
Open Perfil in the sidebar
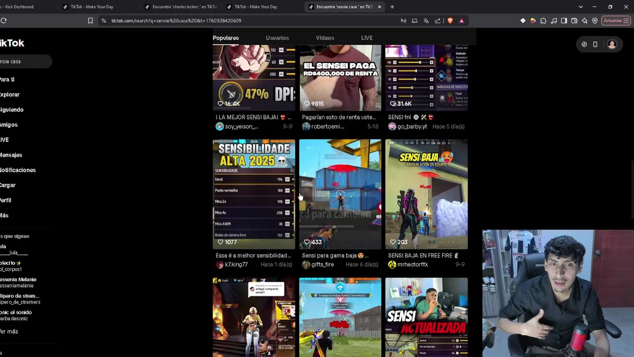tap(5, 200)
